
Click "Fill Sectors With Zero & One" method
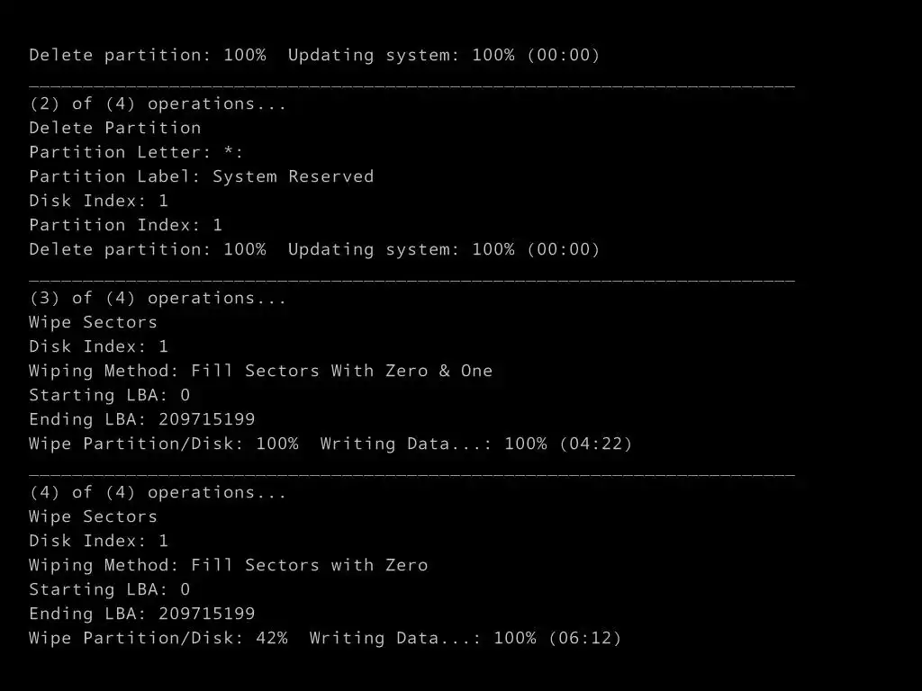(x=341, y=371)
